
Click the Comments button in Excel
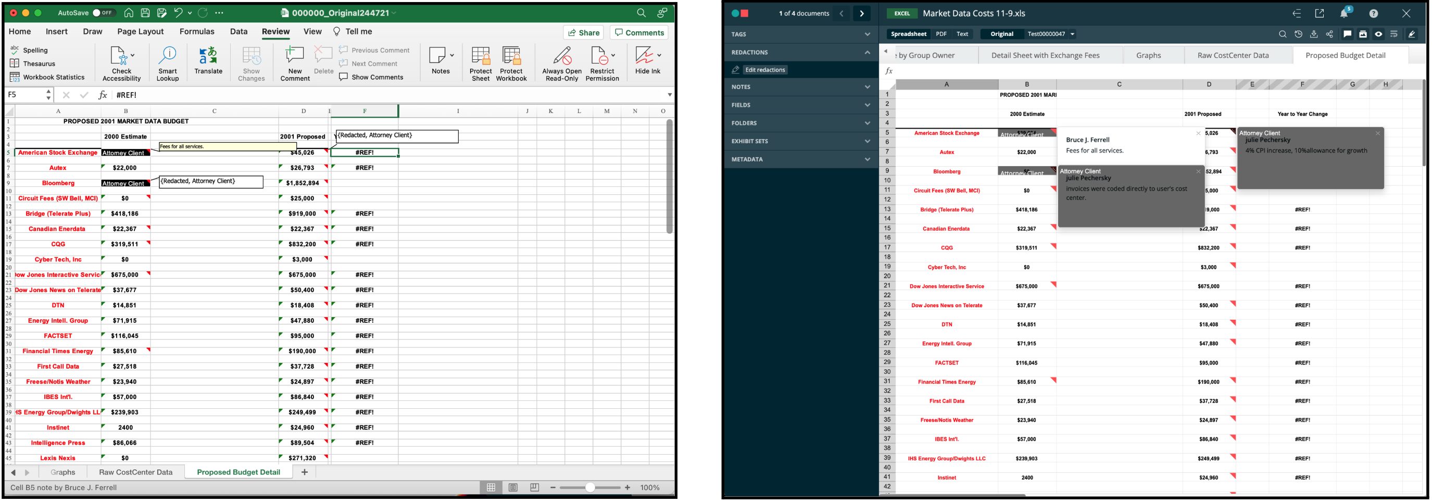point(639,33)
